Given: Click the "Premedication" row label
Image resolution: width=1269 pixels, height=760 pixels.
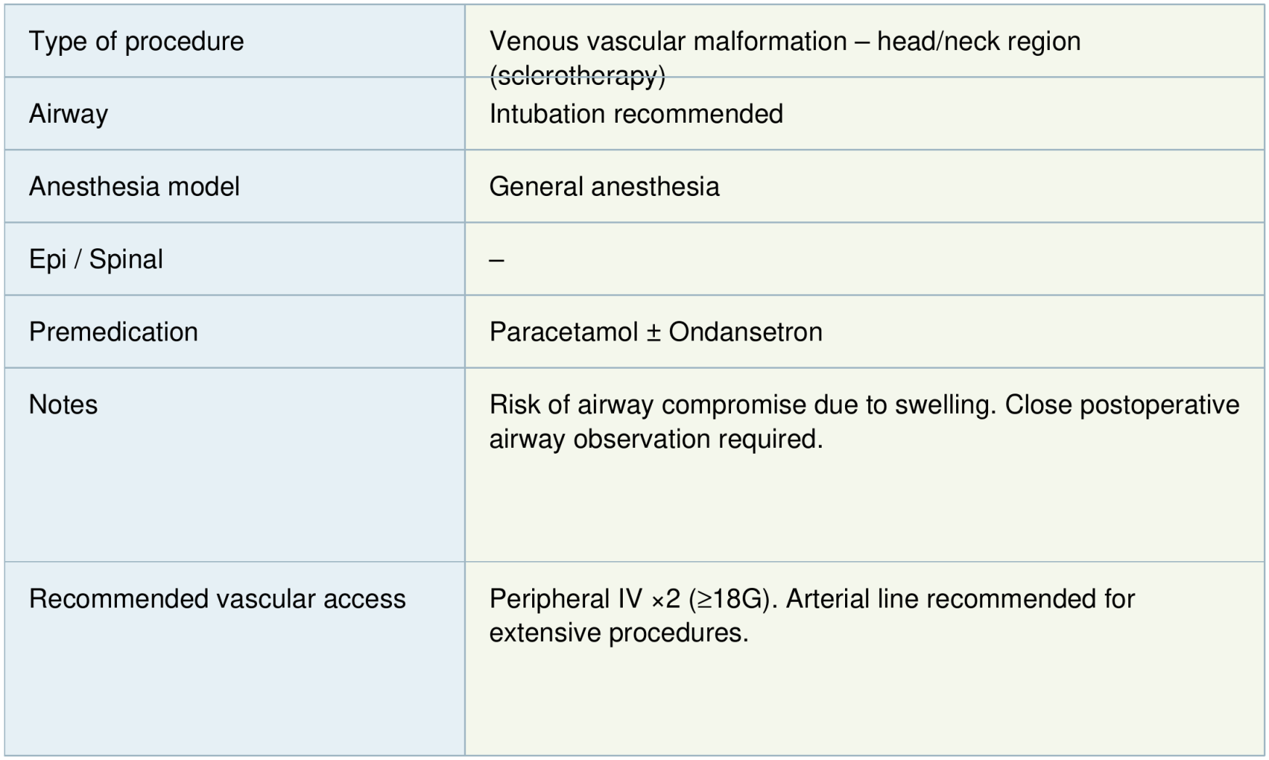Looking at the screenshot, I should tap(113, 332).
